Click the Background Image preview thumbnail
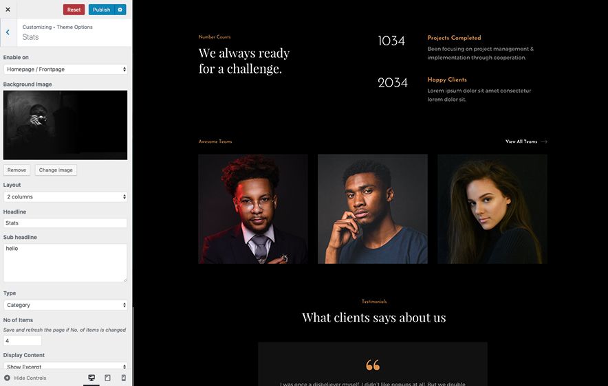 click(x=65, y=125)
